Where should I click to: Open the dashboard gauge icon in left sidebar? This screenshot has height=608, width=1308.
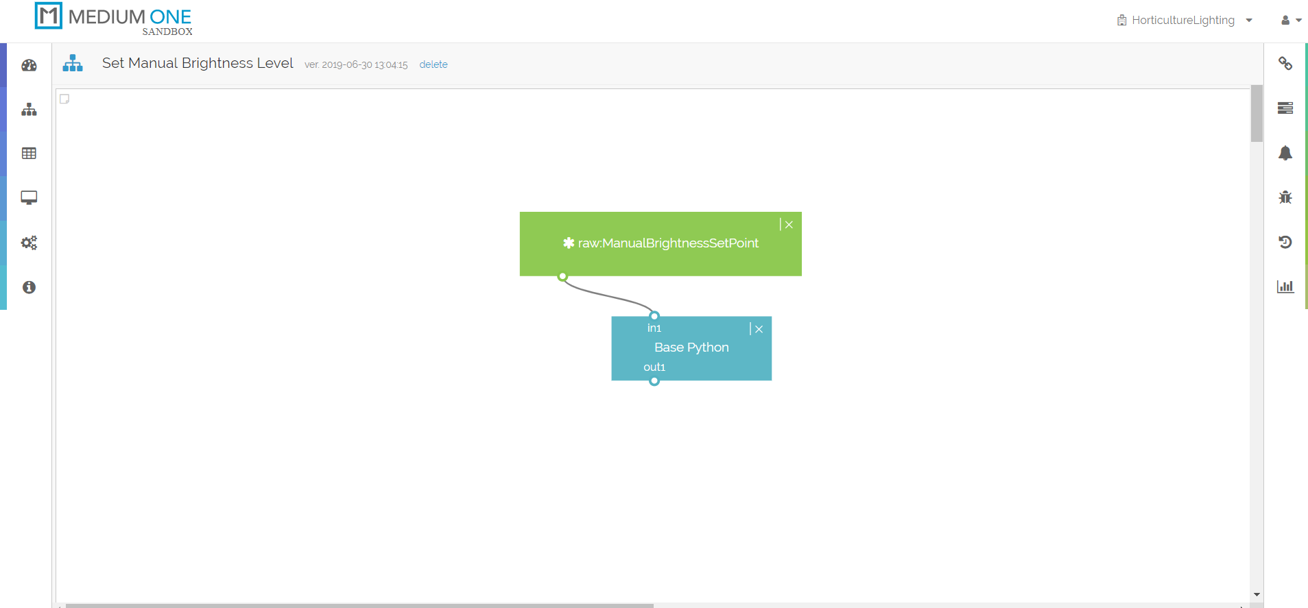(29, 66)
